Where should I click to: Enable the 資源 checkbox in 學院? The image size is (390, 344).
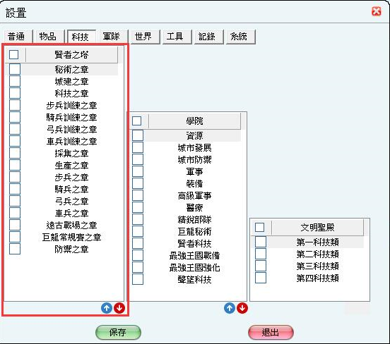click(138, 135)
